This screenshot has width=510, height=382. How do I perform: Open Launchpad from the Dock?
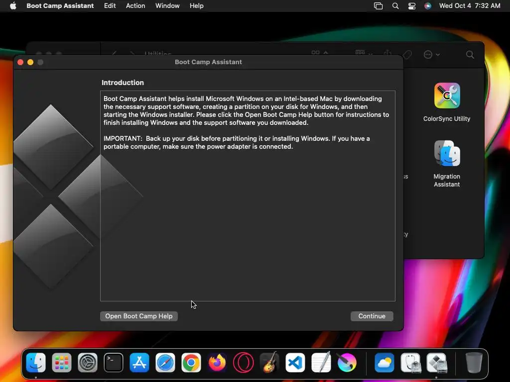(61, 363)
